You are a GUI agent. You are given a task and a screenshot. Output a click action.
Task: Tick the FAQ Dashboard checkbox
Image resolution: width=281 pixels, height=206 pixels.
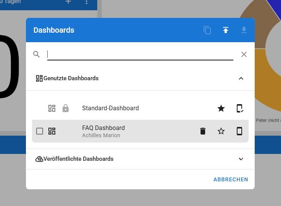coord(40,131)
